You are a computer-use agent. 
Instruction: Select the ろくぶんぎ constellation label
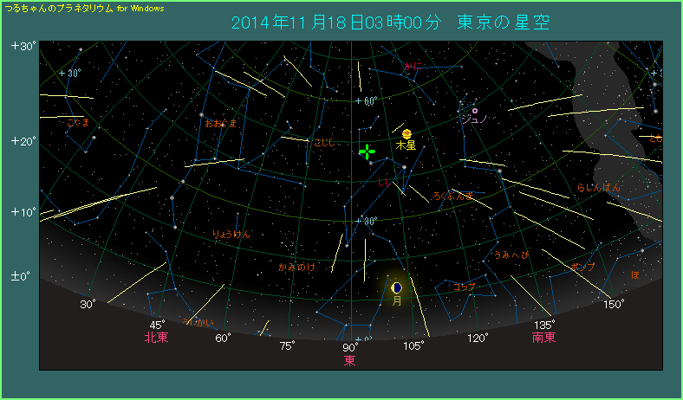[452, 197]
